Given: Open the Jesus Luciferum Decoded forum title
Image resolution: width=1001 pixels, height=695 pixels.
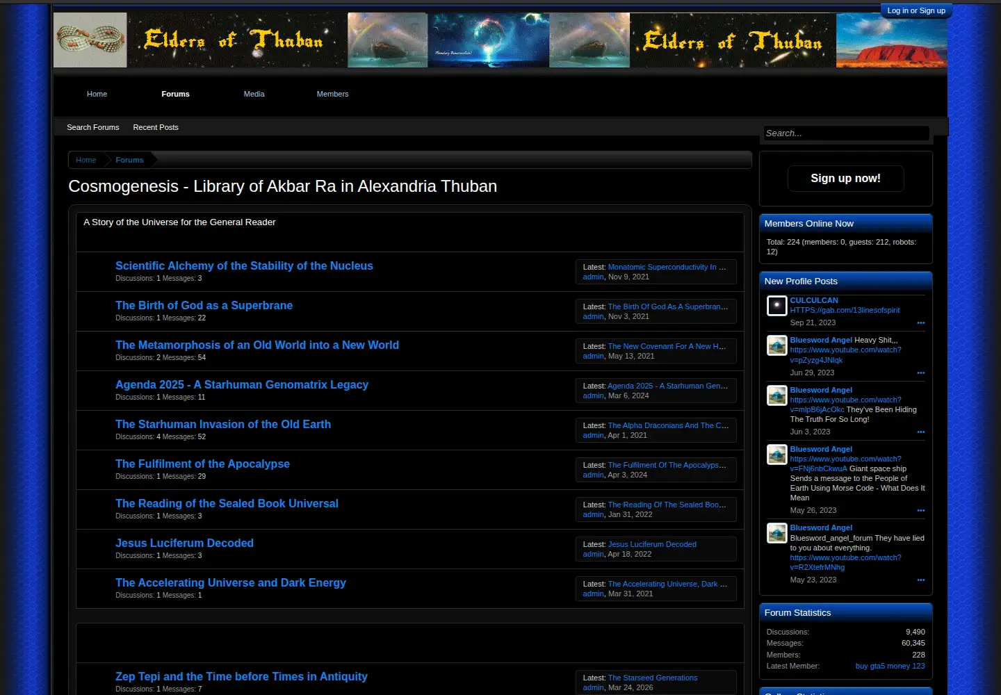Looking at the screenshot, I should point(184,543).
